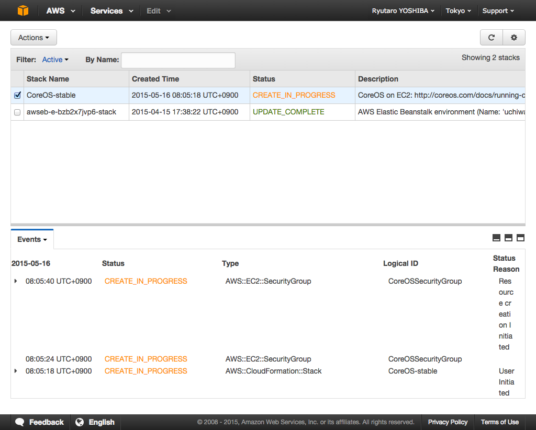Click Showing 2 stacks text
The image size is (536, 430).
point(490,57)
